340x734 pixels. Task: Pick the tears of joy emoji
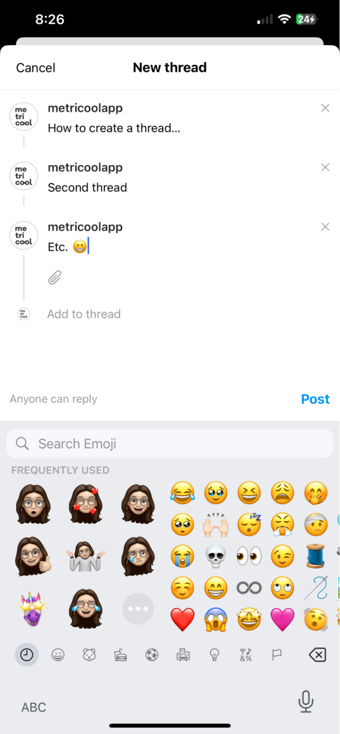pyautogui.click(x=183, y=493)
